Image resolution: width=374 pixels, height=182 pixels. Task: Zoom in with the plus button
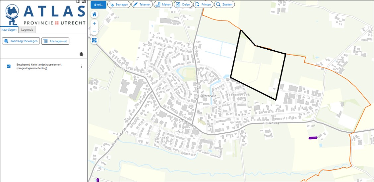[x=94, y=23]
